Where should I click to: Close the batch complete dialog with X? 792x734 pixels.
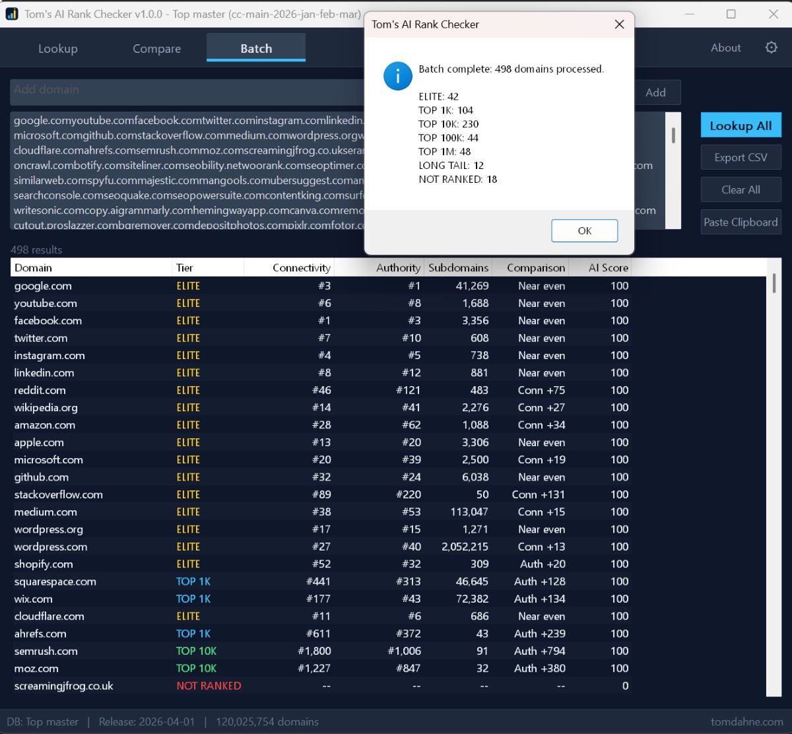(618, 24)
